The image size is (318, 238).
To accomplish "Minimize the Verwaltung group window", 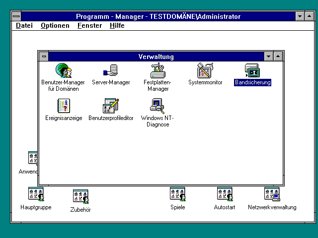I will click(x=268, y=57).
